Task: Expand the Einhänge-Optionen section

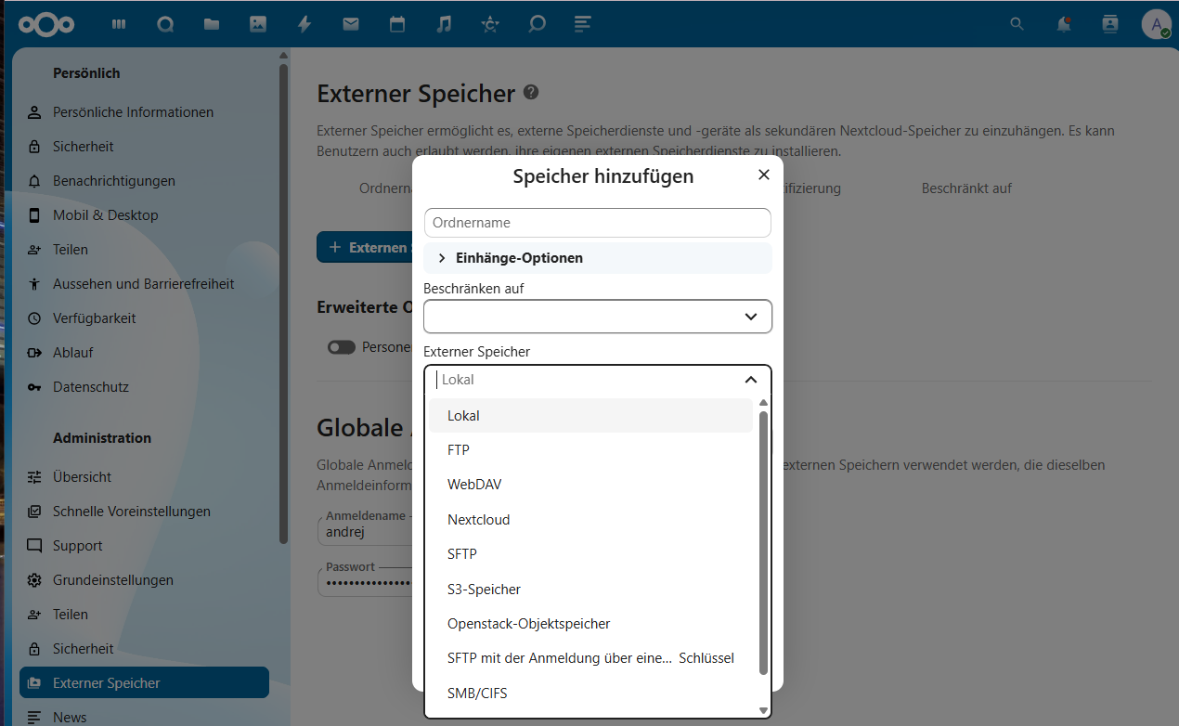Action: [598, 258]
